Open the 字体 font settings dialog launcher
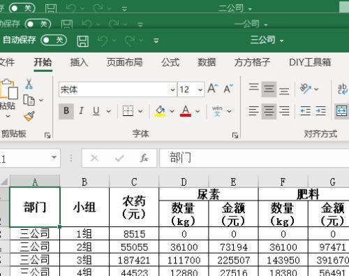The height and width of the screenshot is (276, 349). click(235, 136)
